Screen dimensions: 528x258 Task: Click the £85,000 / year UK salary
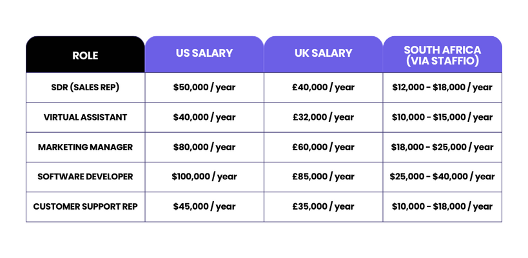coord(323,177)
